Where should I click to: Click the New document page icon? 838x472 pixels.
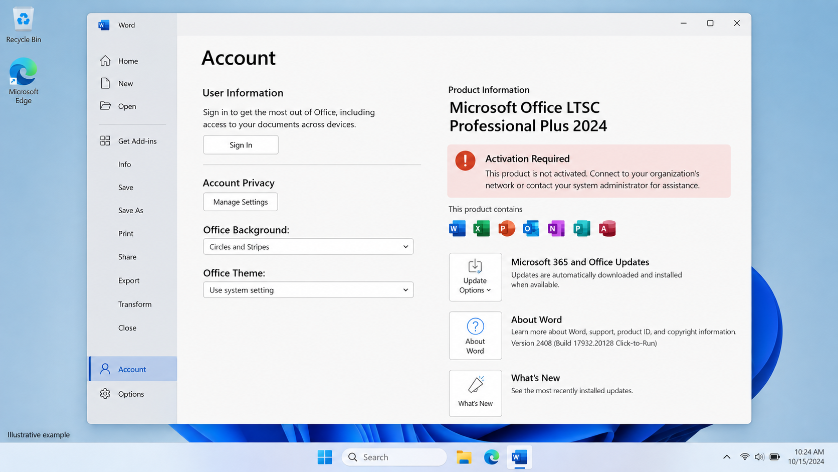click(105, 83)
